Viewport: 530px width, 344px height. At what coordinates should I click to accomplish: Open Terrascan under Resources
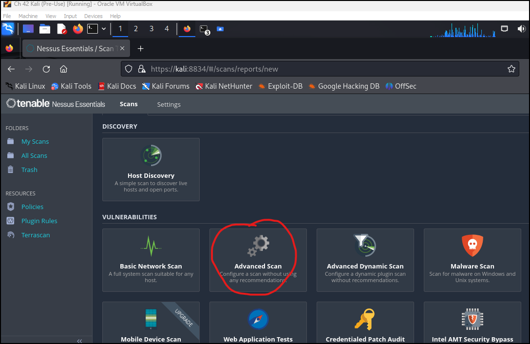point(36,235)
